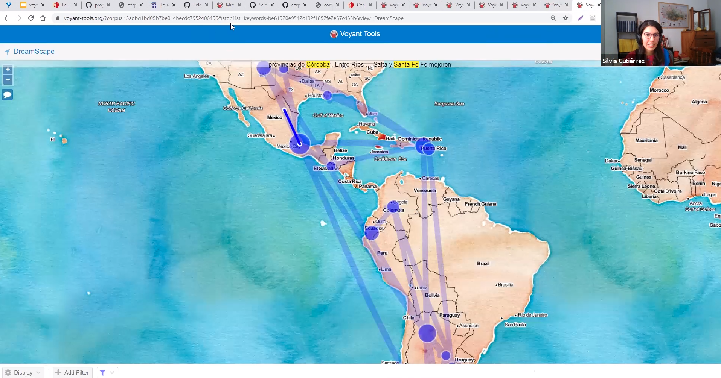Click the Rio de Janeiro label
Screen dimensions: 721x378
coord(532,315)
